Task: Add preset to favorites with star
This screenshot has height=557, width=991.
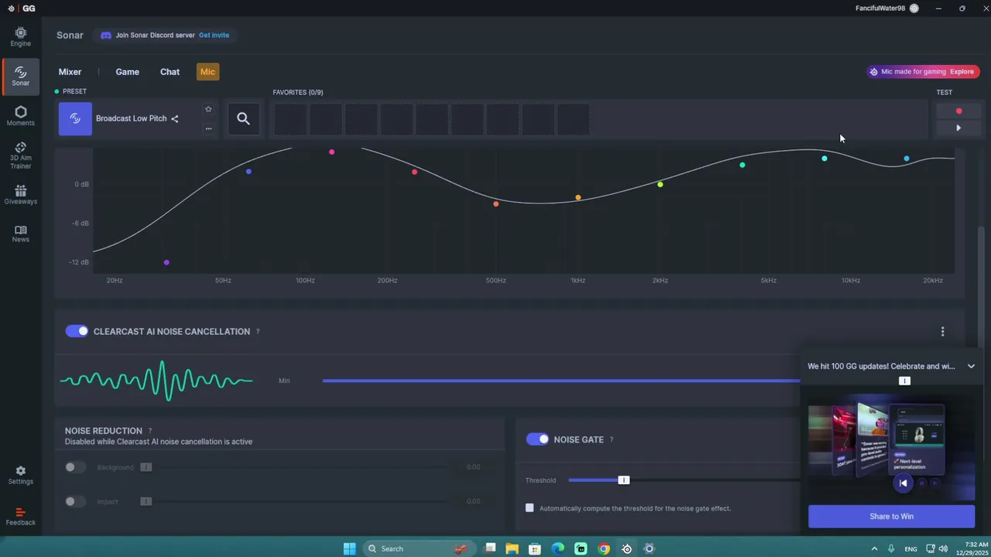Action: [x=208, y=109]
